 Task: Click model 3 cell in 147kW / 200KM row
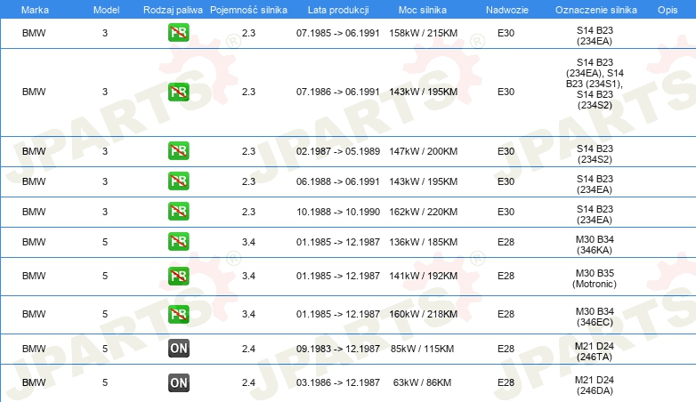click(105, 151)
